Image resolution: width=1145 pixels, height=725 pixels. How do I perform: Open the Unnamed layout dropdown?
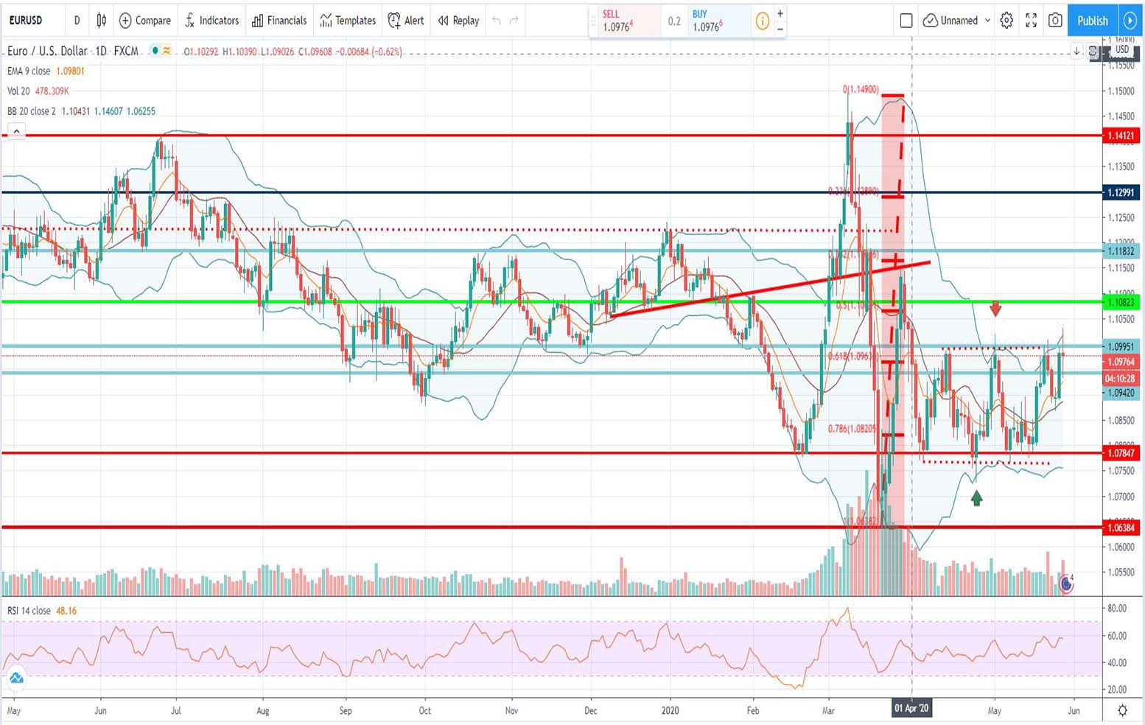click(x=987, y=21)
